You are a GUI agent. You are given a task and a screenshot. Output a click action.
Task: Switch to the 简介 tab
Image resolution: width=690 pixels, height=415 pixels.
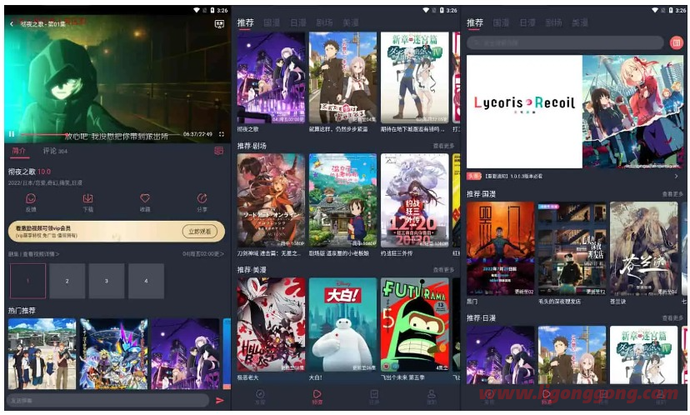click(19, 151)
